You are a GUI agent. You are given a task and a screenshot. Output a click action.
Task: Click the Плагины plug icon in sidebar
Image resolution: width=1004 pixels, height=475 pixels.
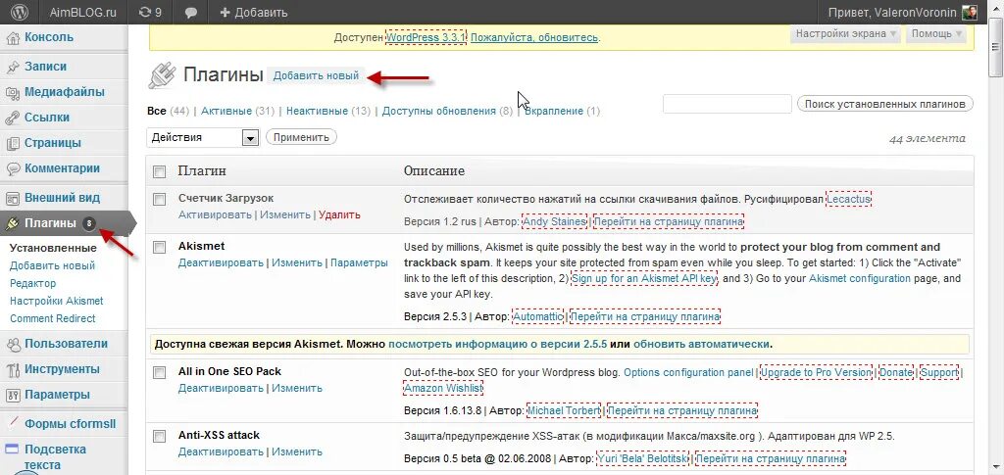(x=12, y=223)
